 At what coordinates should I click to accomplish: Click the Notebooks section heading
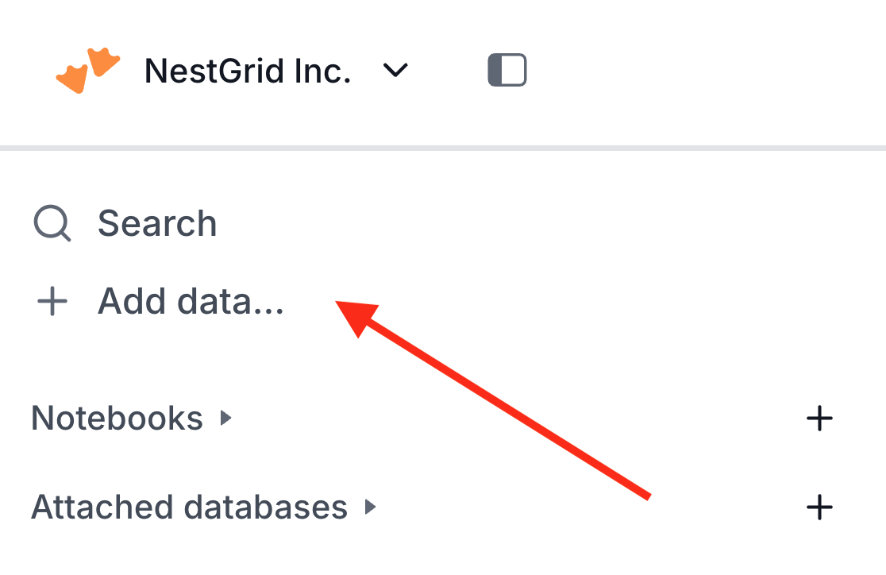pos(117,418)
